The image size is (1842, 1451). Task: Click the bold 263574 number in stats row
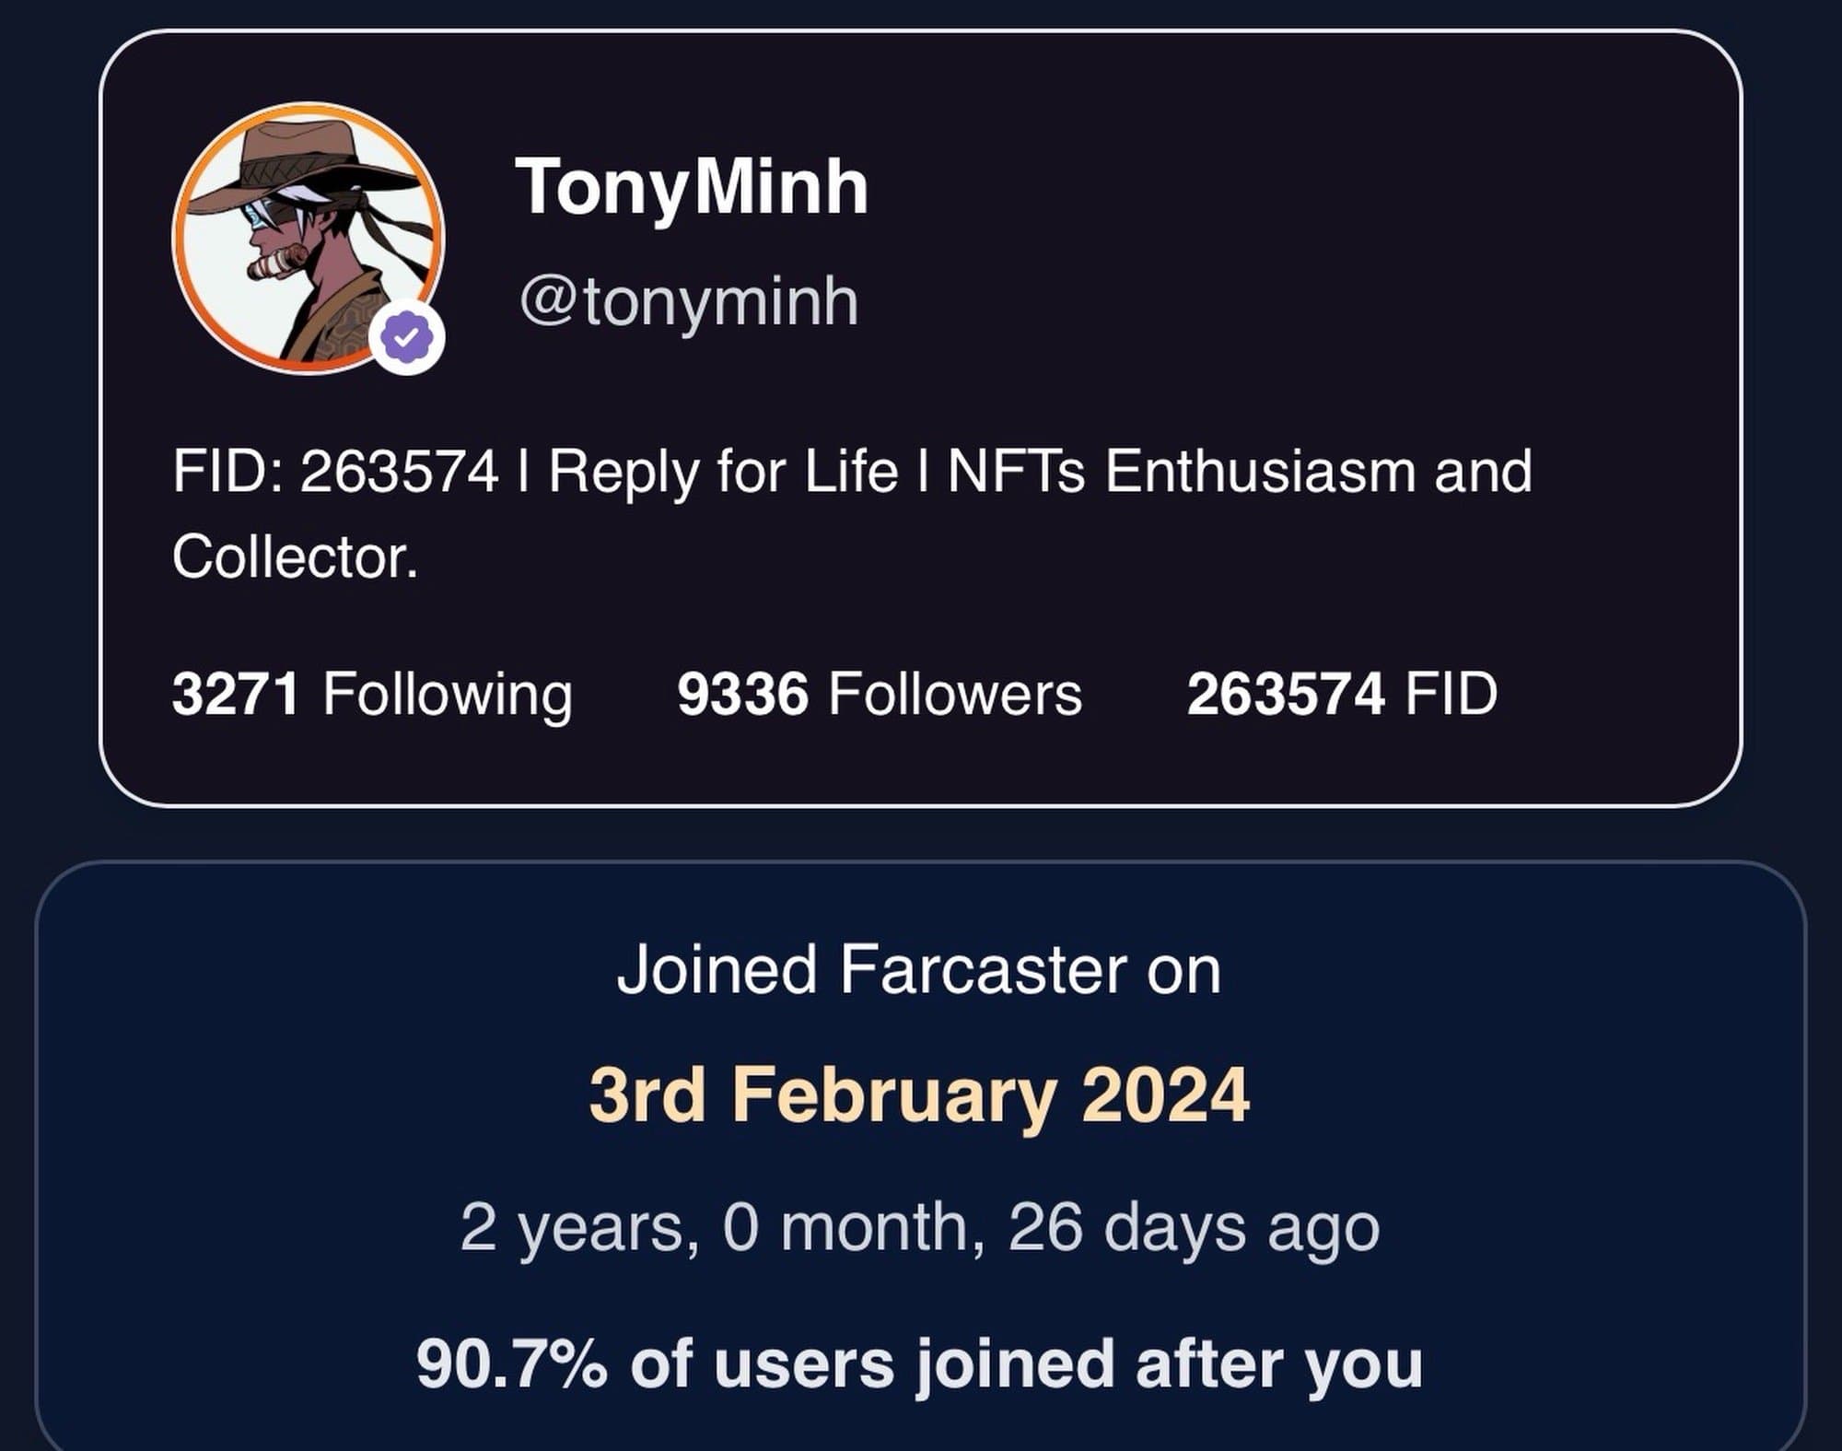coord(1285,694)
